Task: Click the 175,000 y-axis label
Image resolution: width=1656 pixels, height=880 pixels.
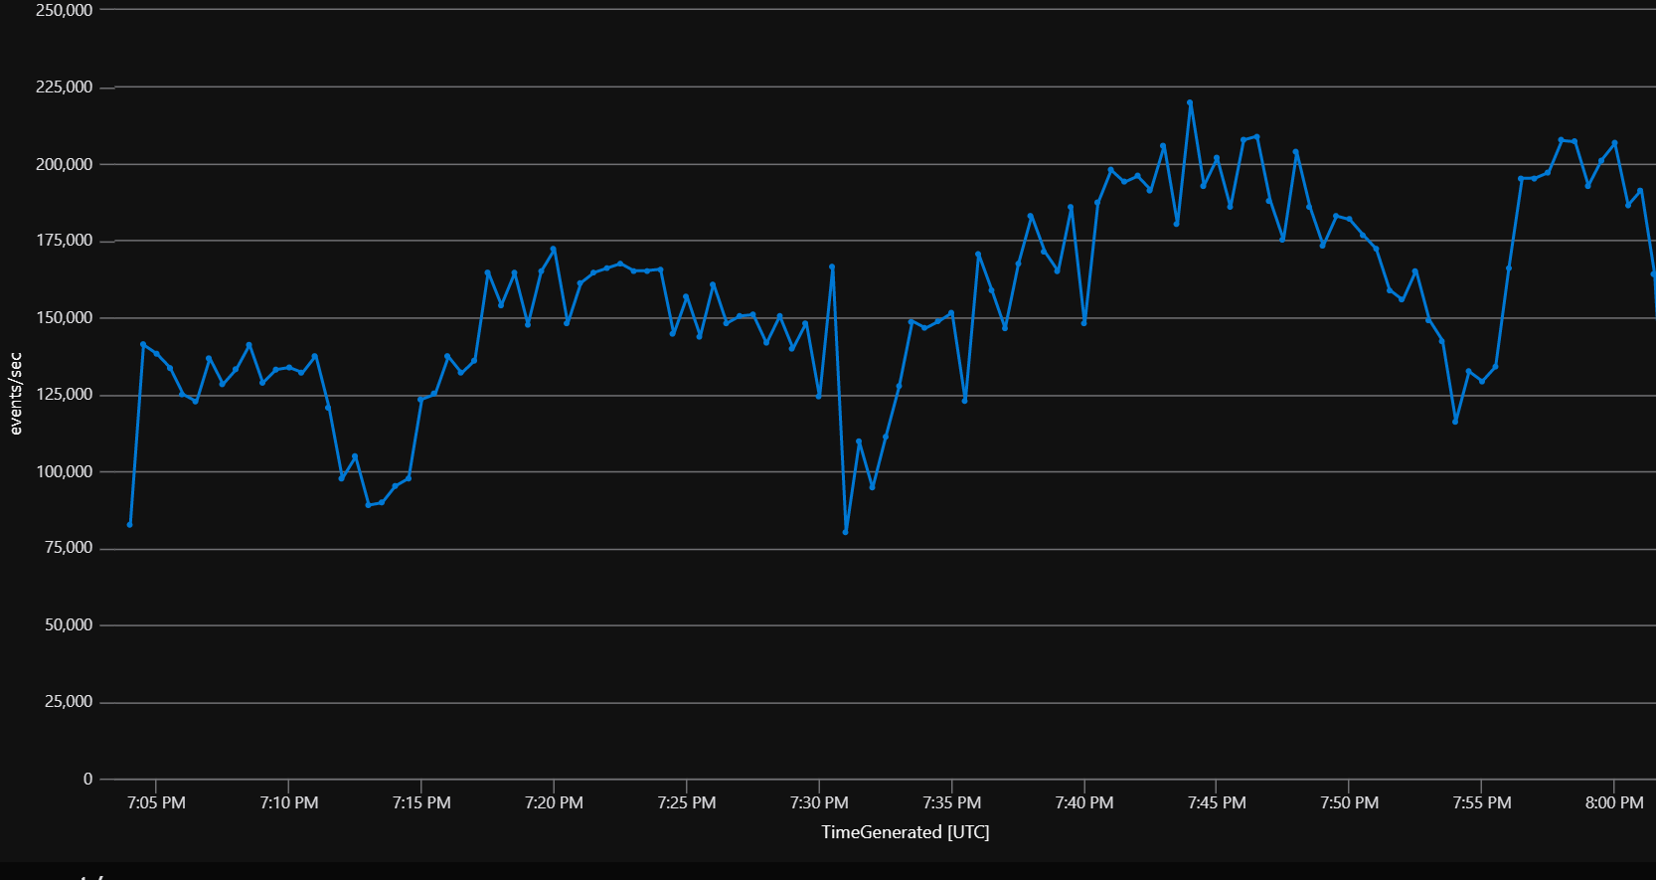Action: pyautogui.click(x=65, y=241)
